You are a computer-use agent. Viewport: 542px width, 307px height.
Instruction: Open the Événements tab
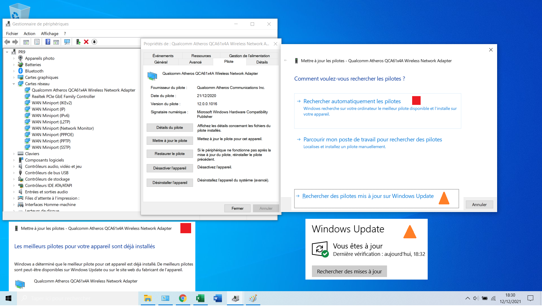[x=163, y=56]
